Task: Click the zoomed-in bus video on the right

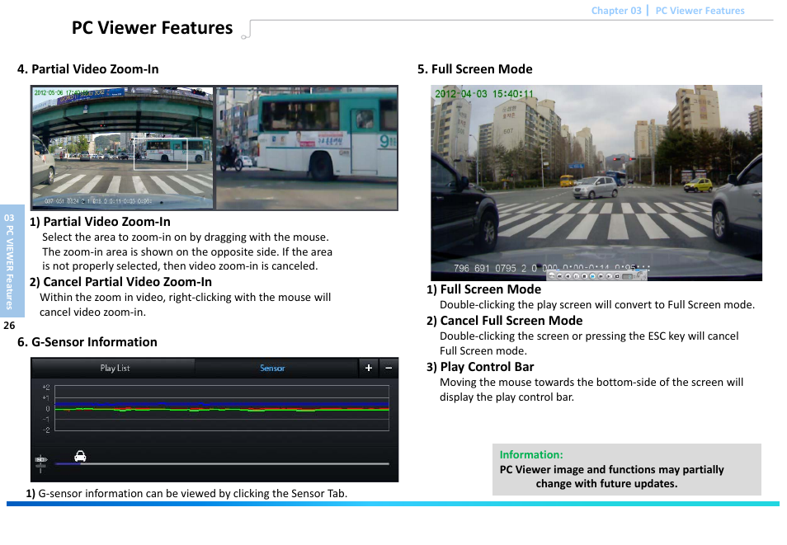Action: tap(307, 148)
